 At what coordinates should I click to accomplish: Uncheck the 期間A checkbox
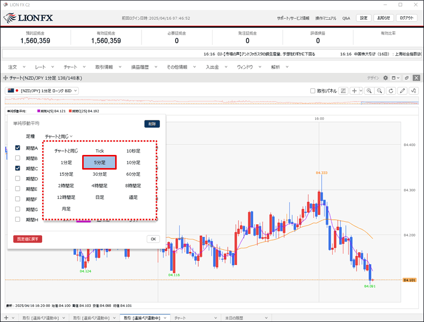(x=18, y=148)
